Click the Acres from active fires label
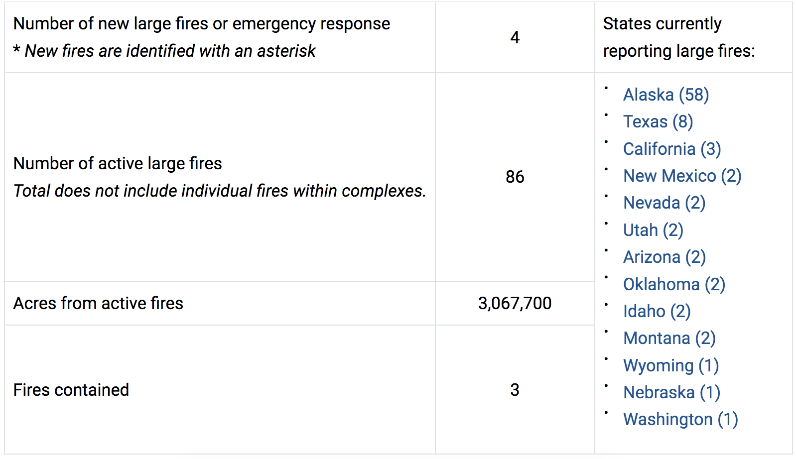Viewport: 796px width, 459px height. pyautogui.click(x=98, y=303)
